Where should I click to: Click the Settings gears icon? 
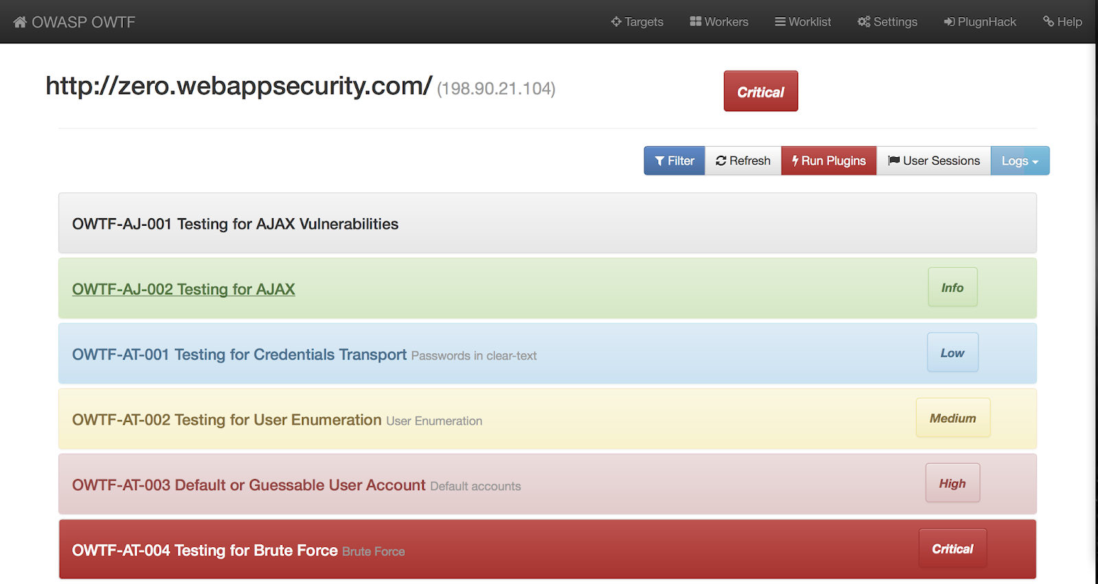pos(863,22)
